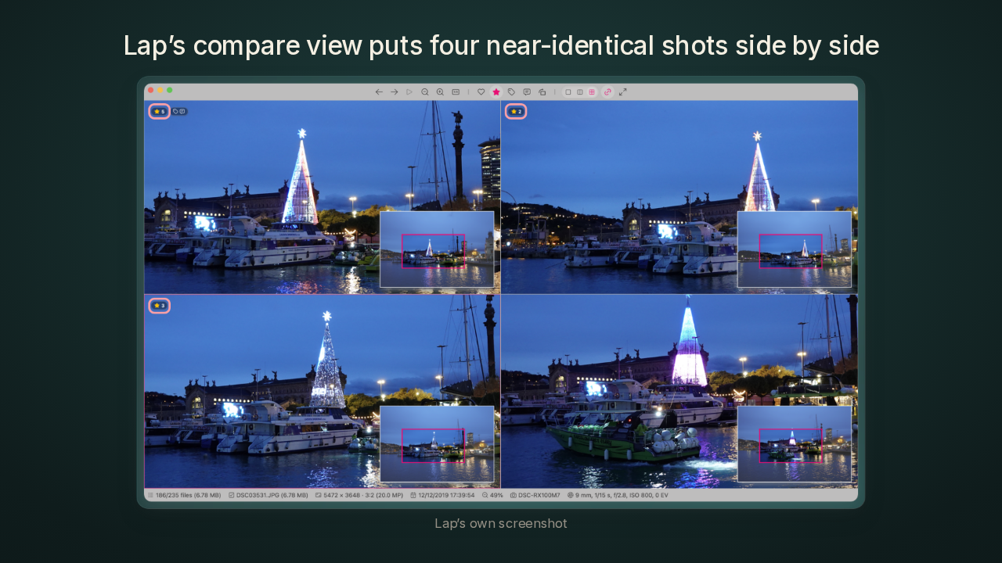This screenshot has width=1002, height=563.
Task: Toggle the pink link sync button
Action: pos(607,91)
